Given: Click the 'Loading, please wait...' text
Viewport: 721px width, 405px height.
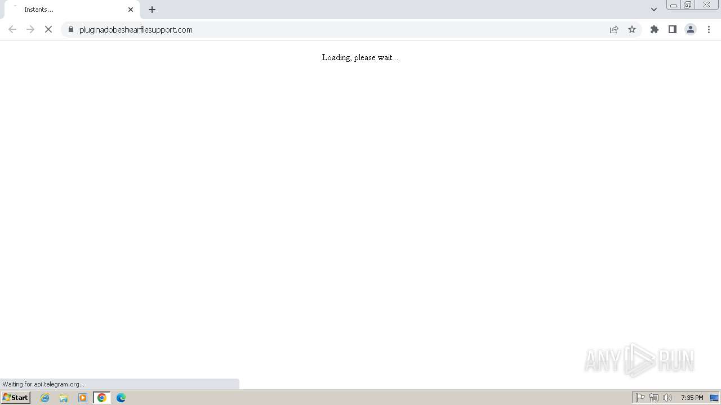Looking at the screenshot, I should 360,57.
